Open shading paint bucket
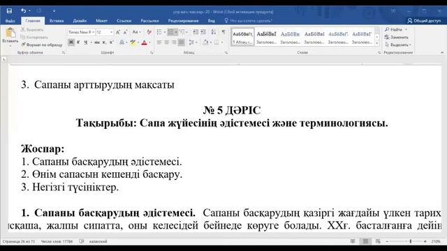 pos(205,43)
